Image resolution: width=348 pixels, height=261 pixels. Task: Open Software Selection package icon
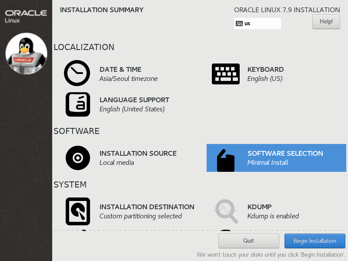click(226, 161)
